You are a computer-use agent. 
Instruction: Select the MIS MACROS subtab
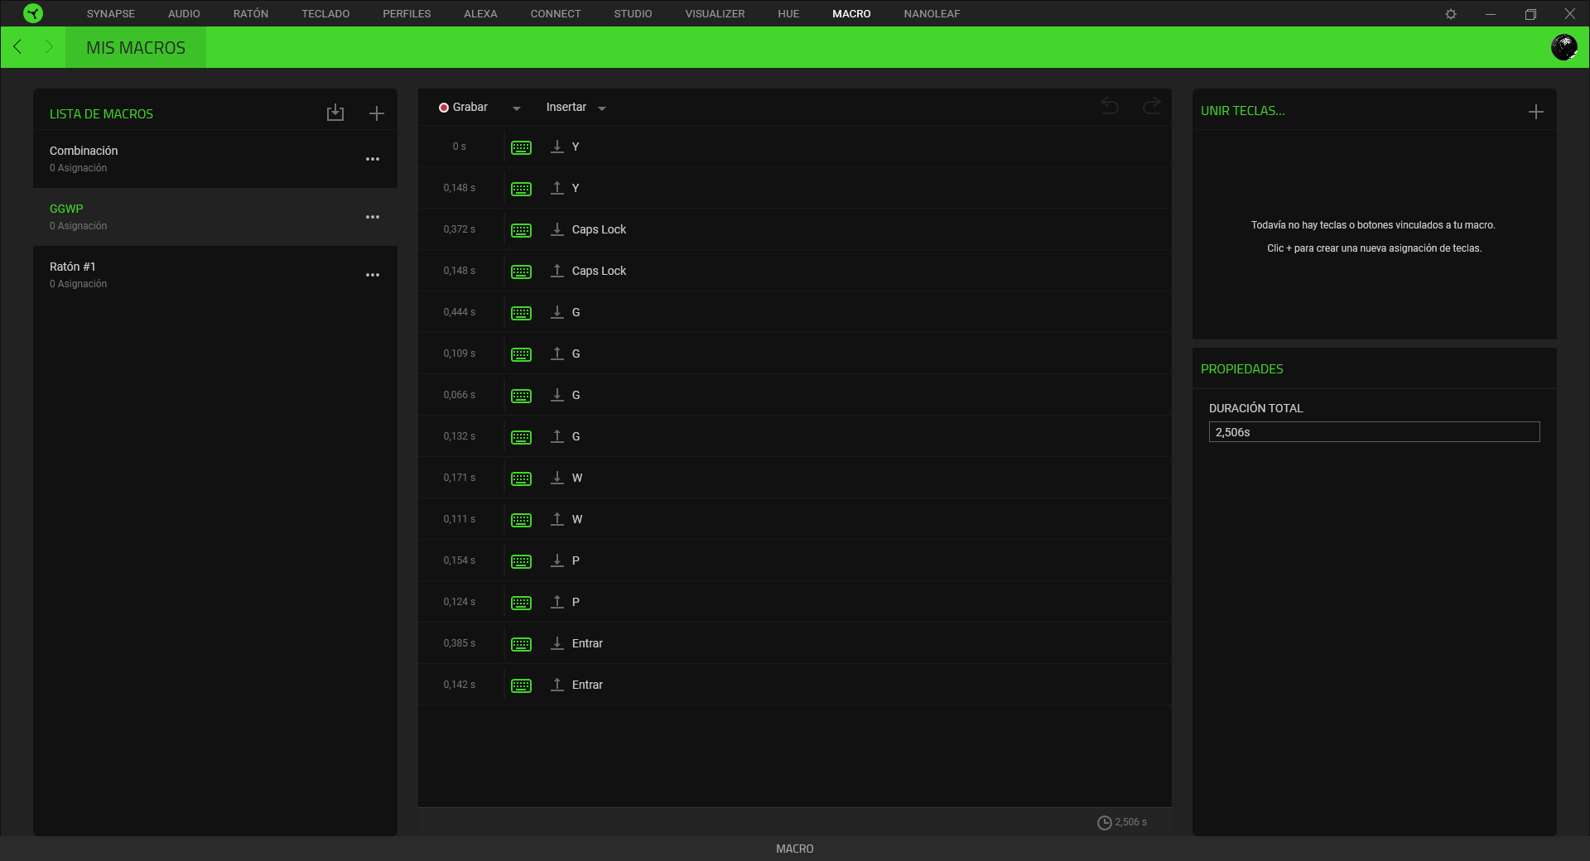click(x=136, y=47)
